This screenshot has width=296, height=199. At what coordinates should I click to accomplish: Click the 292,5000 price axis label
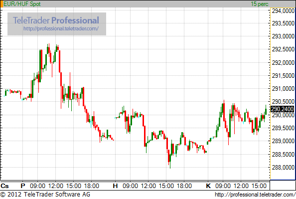pos(283,49)
